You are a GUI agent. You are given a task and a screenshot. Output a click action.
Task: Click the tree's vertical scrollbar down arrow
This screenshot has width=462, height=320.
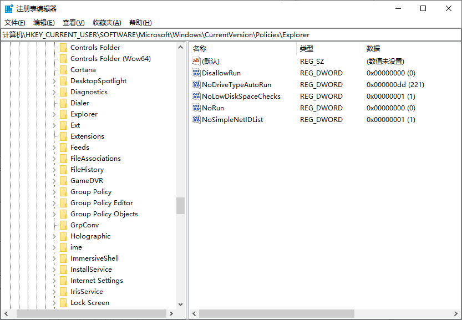click(x=181, y=304)
